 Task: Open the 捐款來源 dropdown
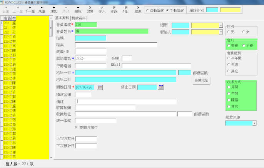254,123
